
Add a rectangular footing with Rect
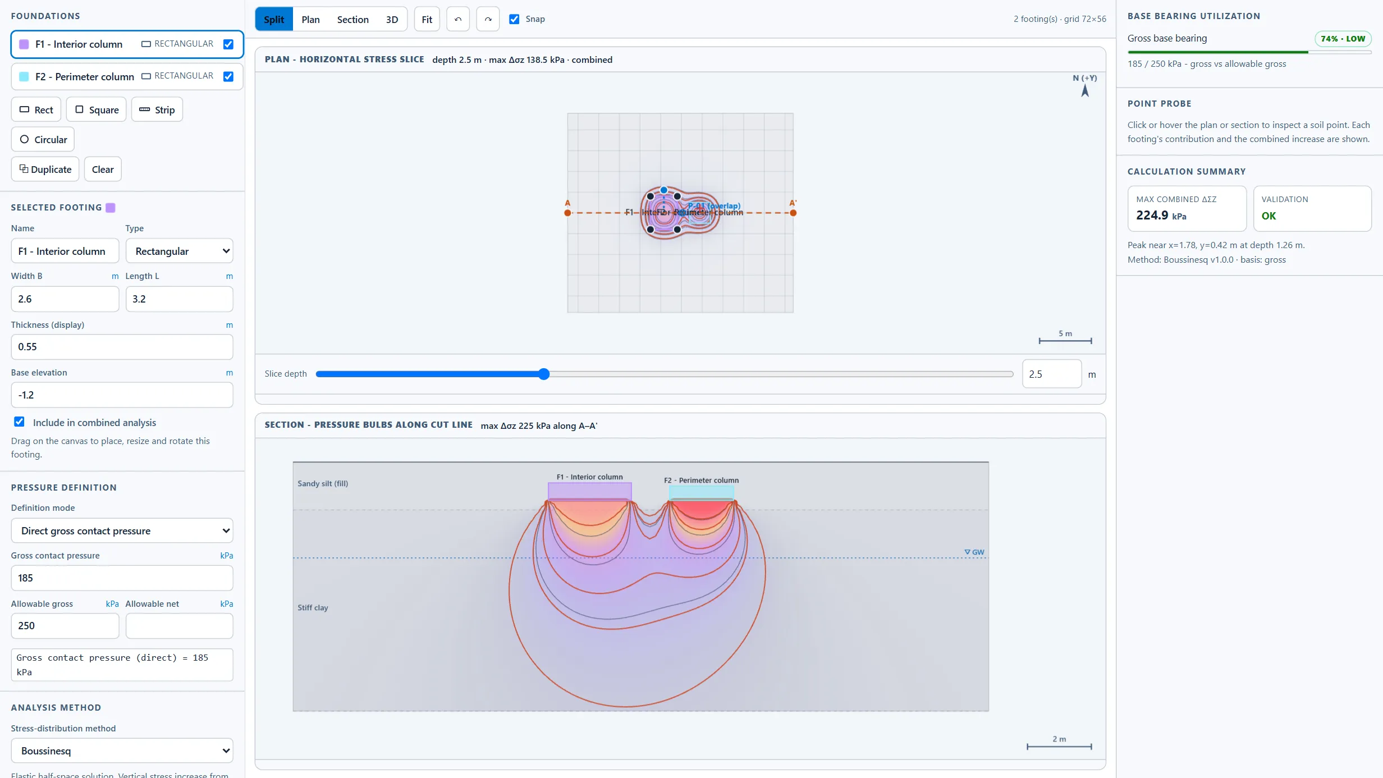[36, 109]
